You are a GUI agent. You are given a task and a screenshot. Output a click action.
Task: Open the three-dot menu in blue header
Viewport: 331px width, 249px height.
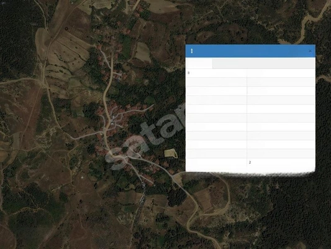click(x=192, y=51)
